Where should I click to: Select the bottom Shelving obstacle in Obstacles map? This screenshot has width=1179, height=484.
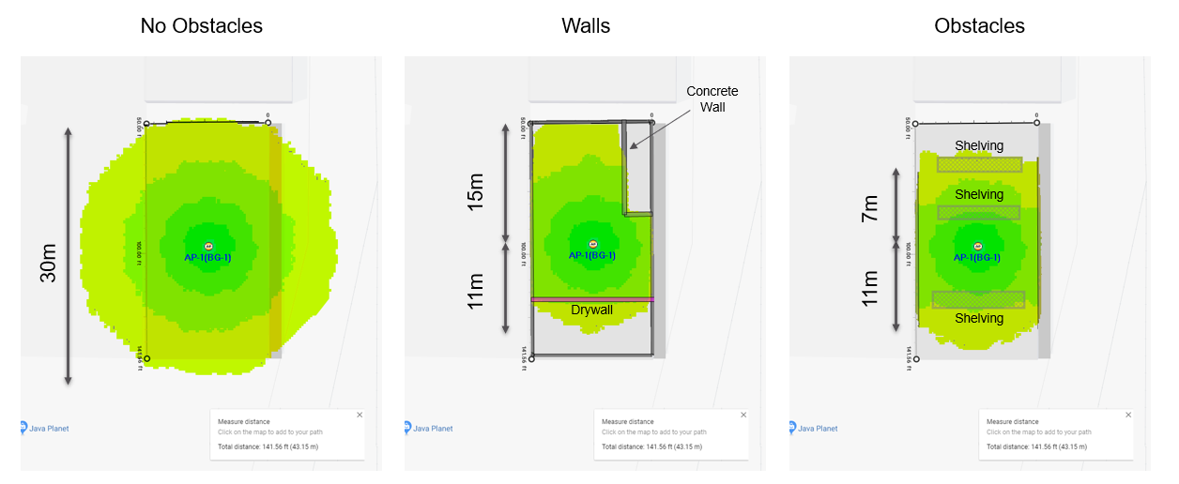(979, 299)
